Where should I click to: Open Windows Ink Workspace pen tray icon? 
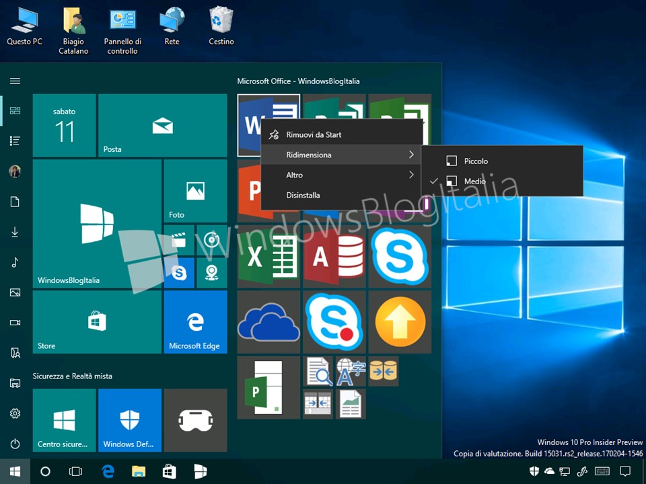582,471
